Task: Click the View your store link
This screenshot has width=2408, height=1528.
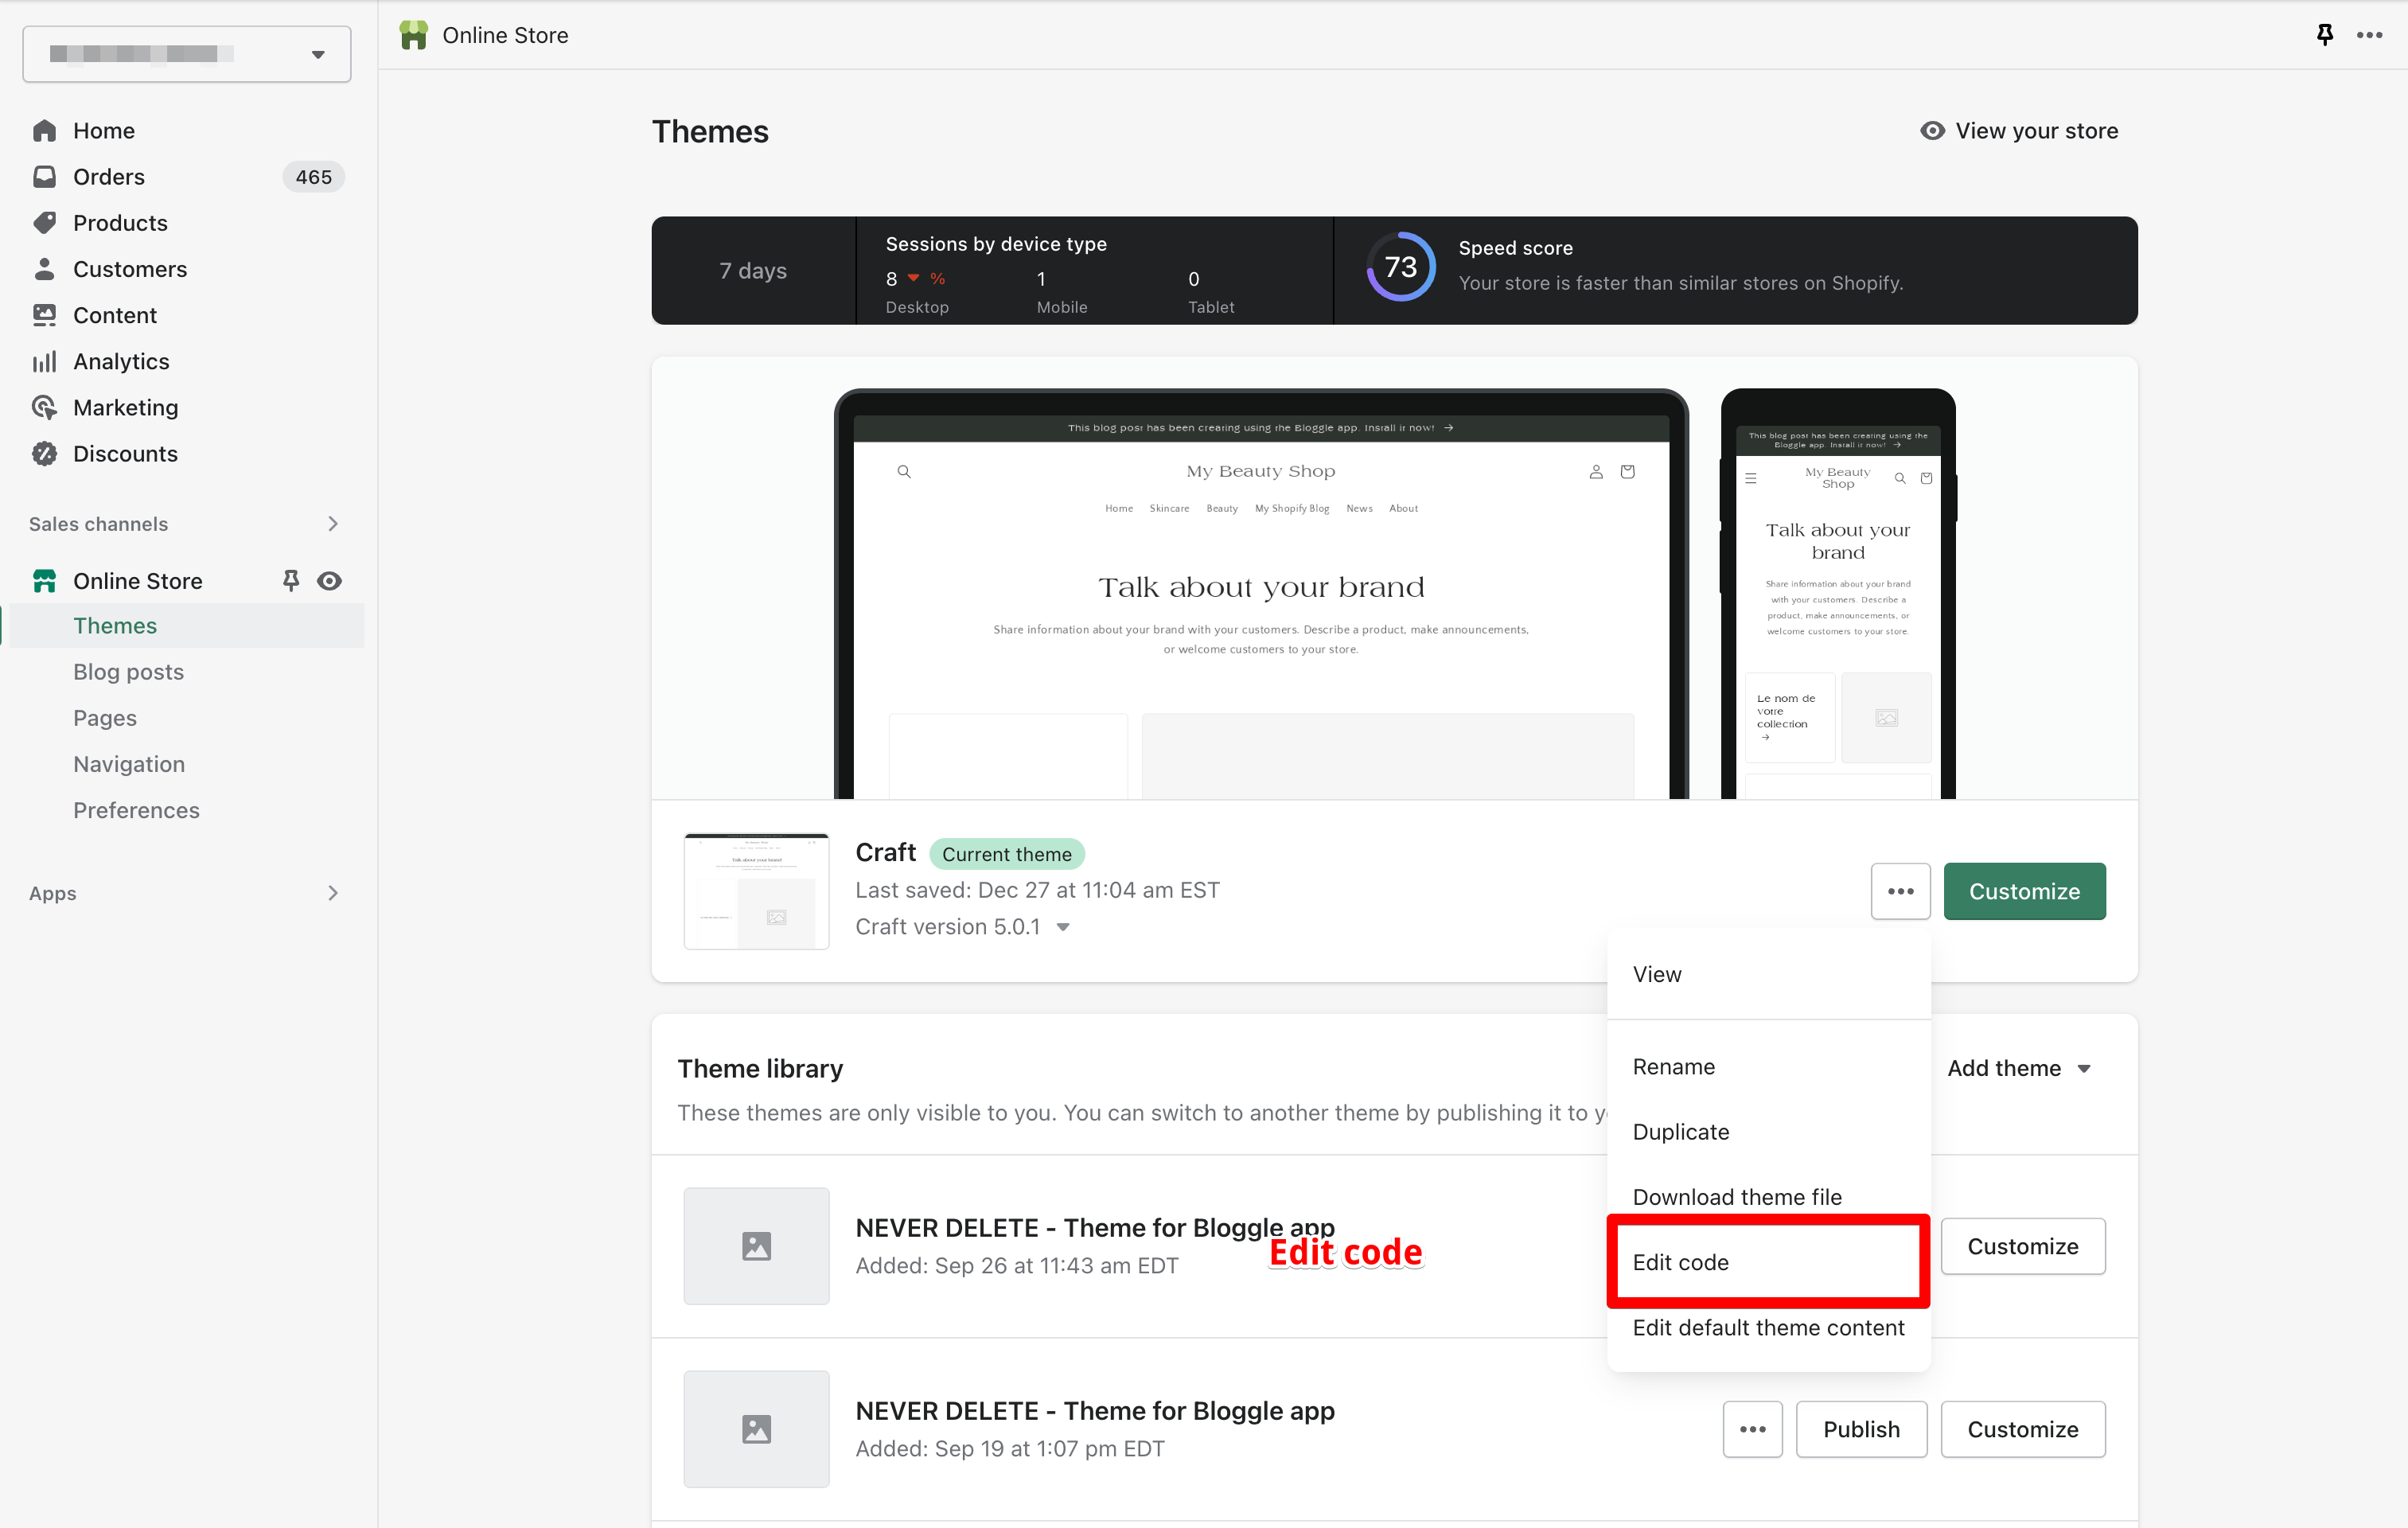Action: [2018, 130]
